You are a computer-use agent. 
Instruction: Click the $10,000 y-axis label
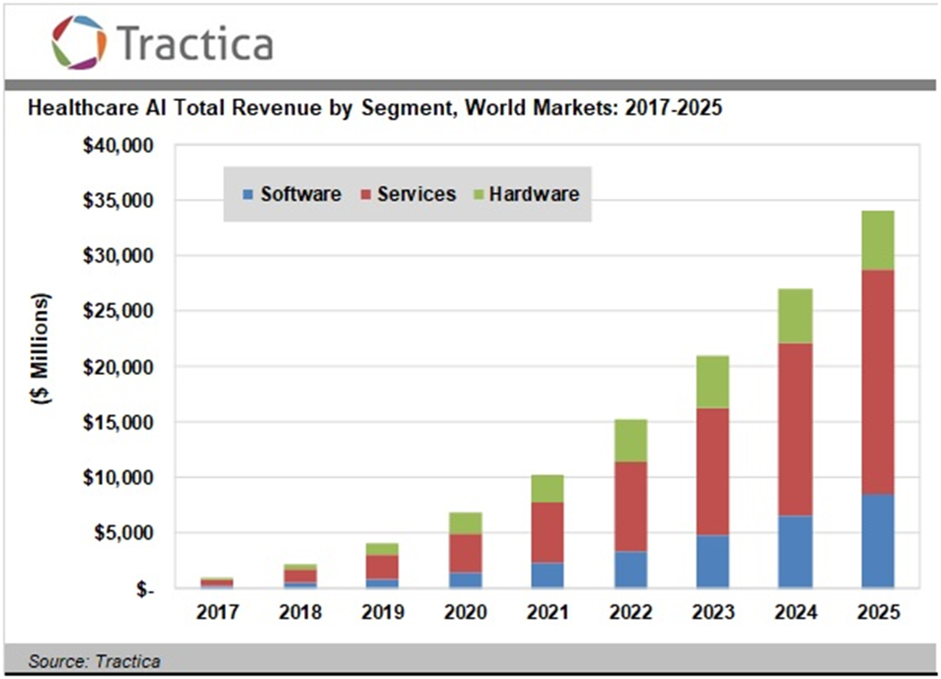coord(119,477)
